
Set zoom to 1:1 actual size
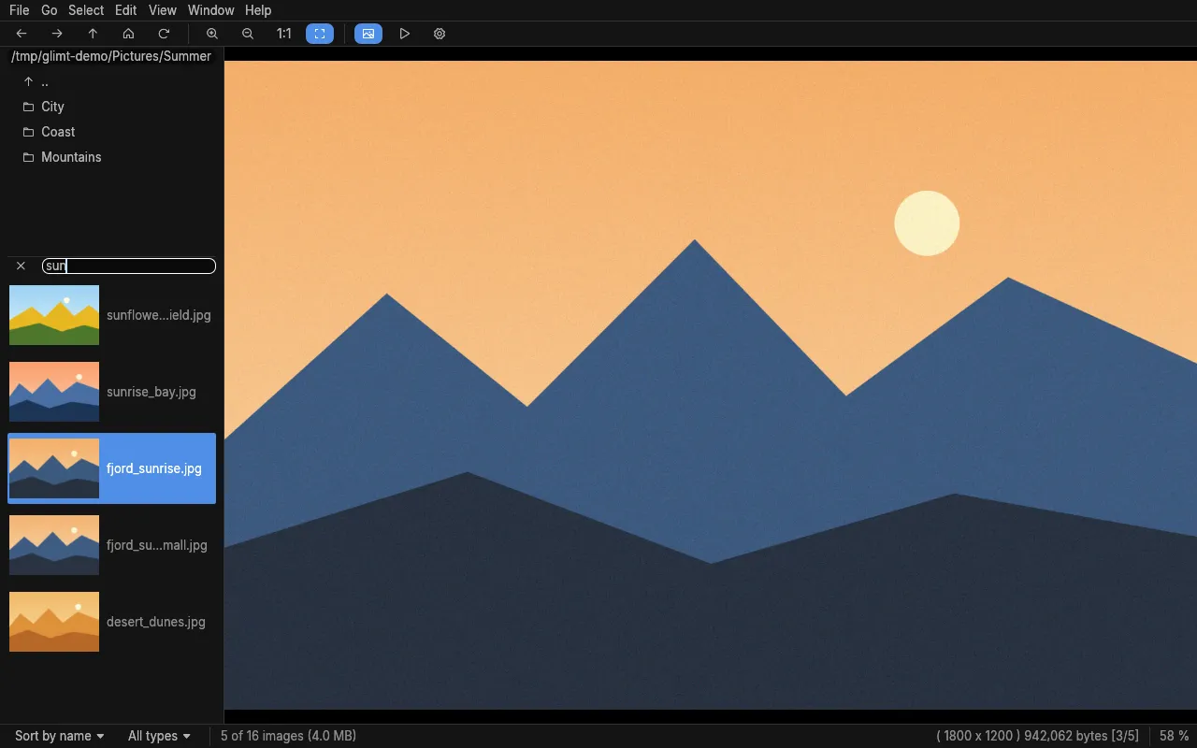[283, 34]
